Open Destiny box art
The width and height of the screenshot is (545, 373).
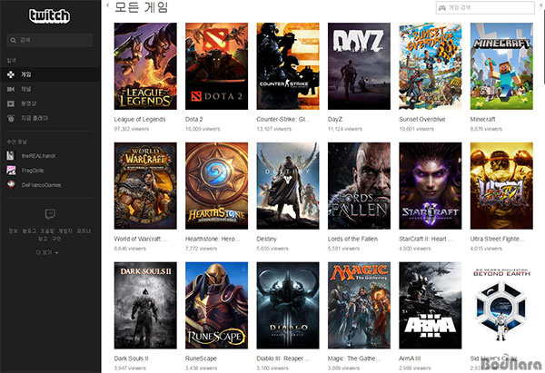click(x=288, y=185)
